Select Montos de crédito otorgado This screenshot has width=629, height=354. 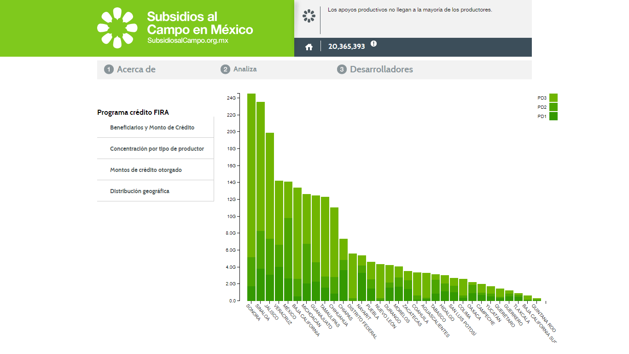pyautogui.click(x=146, y=170)
